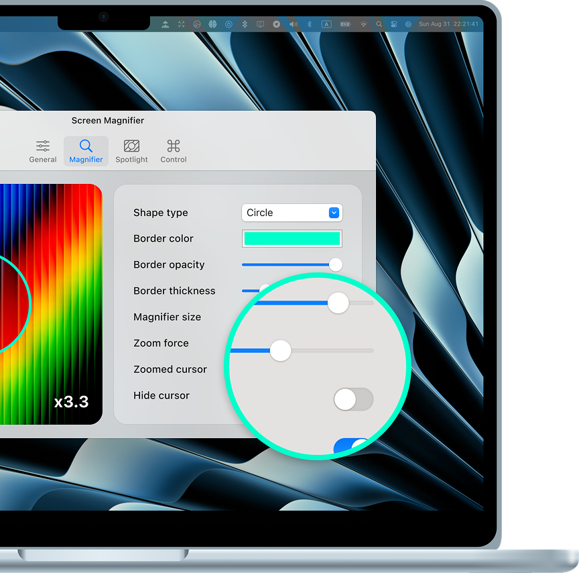Select the Magnifier tab
Viewport: 579px width, 573px height.
[86, 151]
